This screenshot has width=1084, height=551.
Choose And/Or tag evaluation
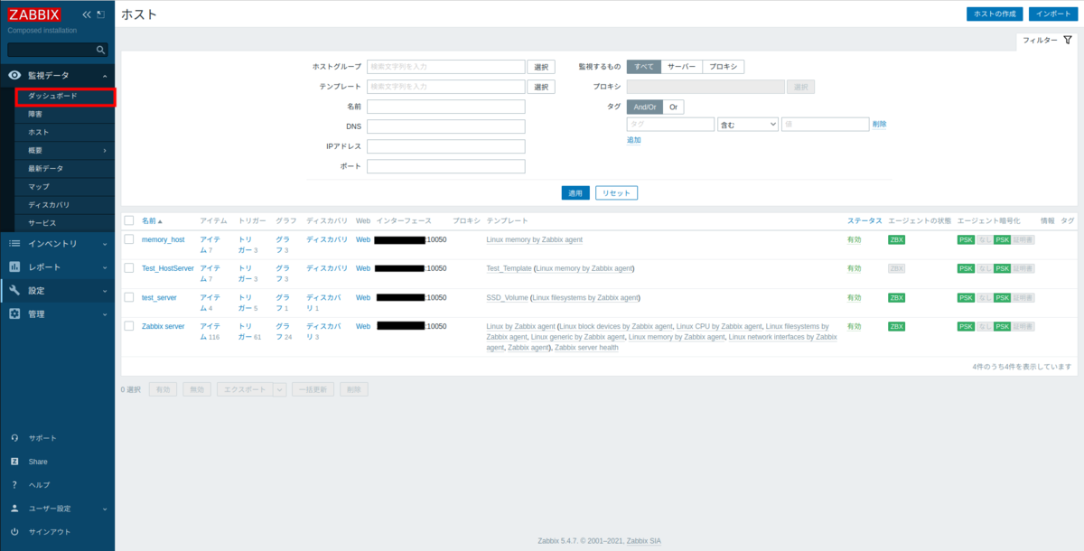645,107
